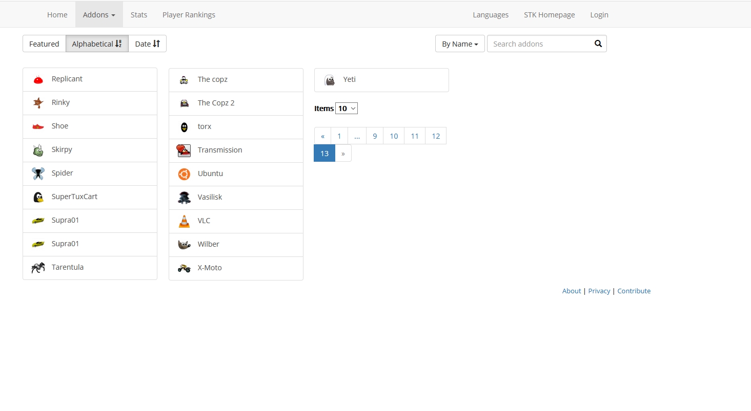Click the Tarentula spider icon
751x411 pixels.
38,268
